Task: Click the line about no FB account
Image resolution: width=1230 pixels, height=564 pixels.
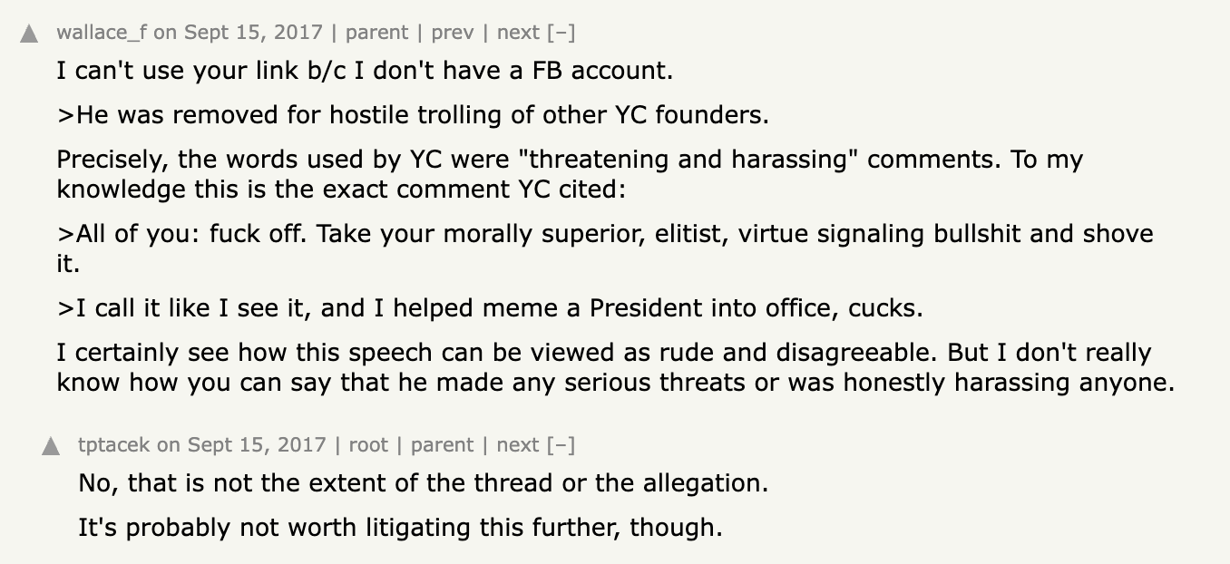Action: click(x=365, y=70)
